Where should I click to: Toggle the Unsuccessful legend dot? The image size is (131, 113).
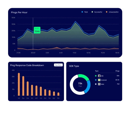coord(107,12)
